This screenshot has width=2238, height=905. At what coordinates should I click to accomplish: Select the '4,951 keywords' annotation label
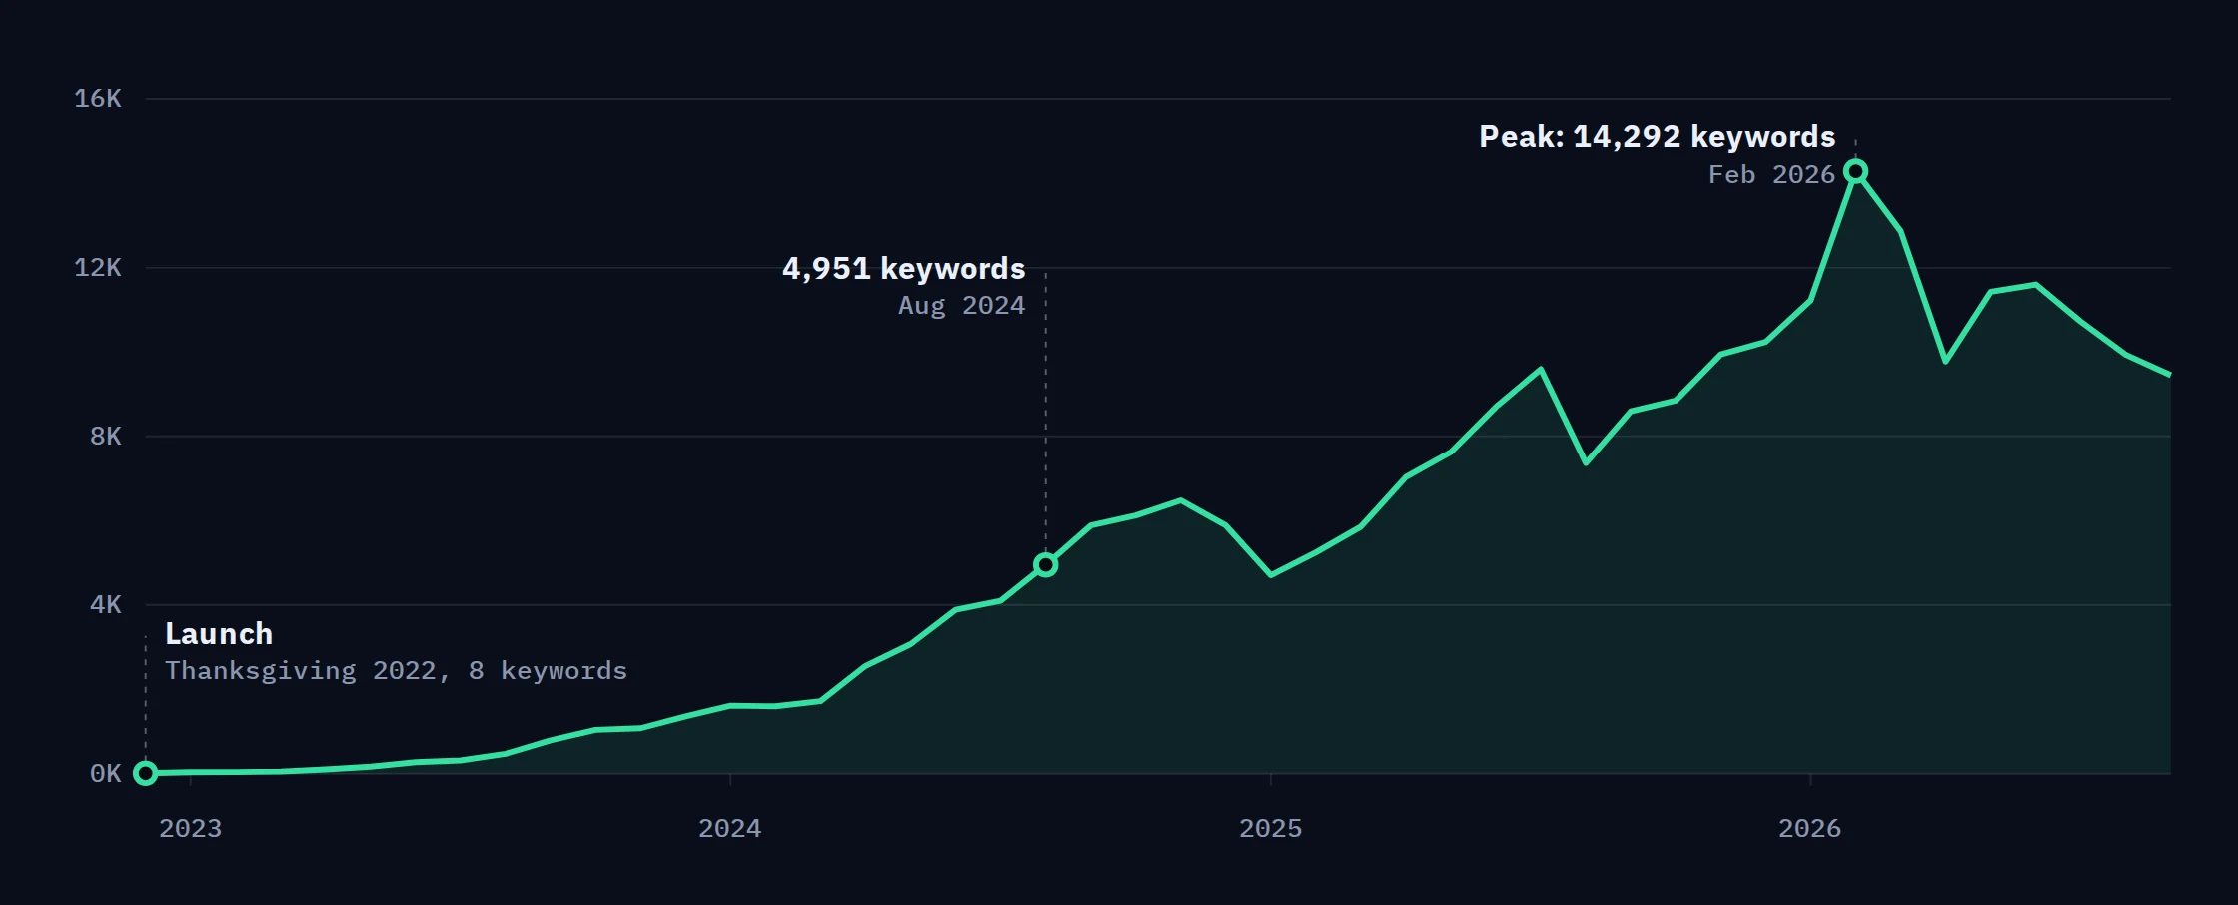pyautogui.click(x=903, y=268)
